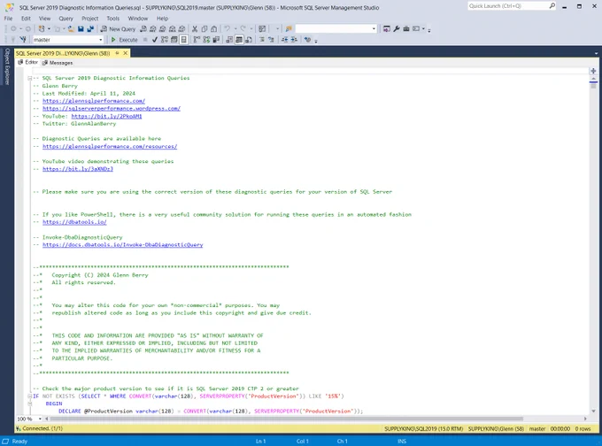Uncomment the selected lines
602x446 pixels.
[x=272, y=40]
